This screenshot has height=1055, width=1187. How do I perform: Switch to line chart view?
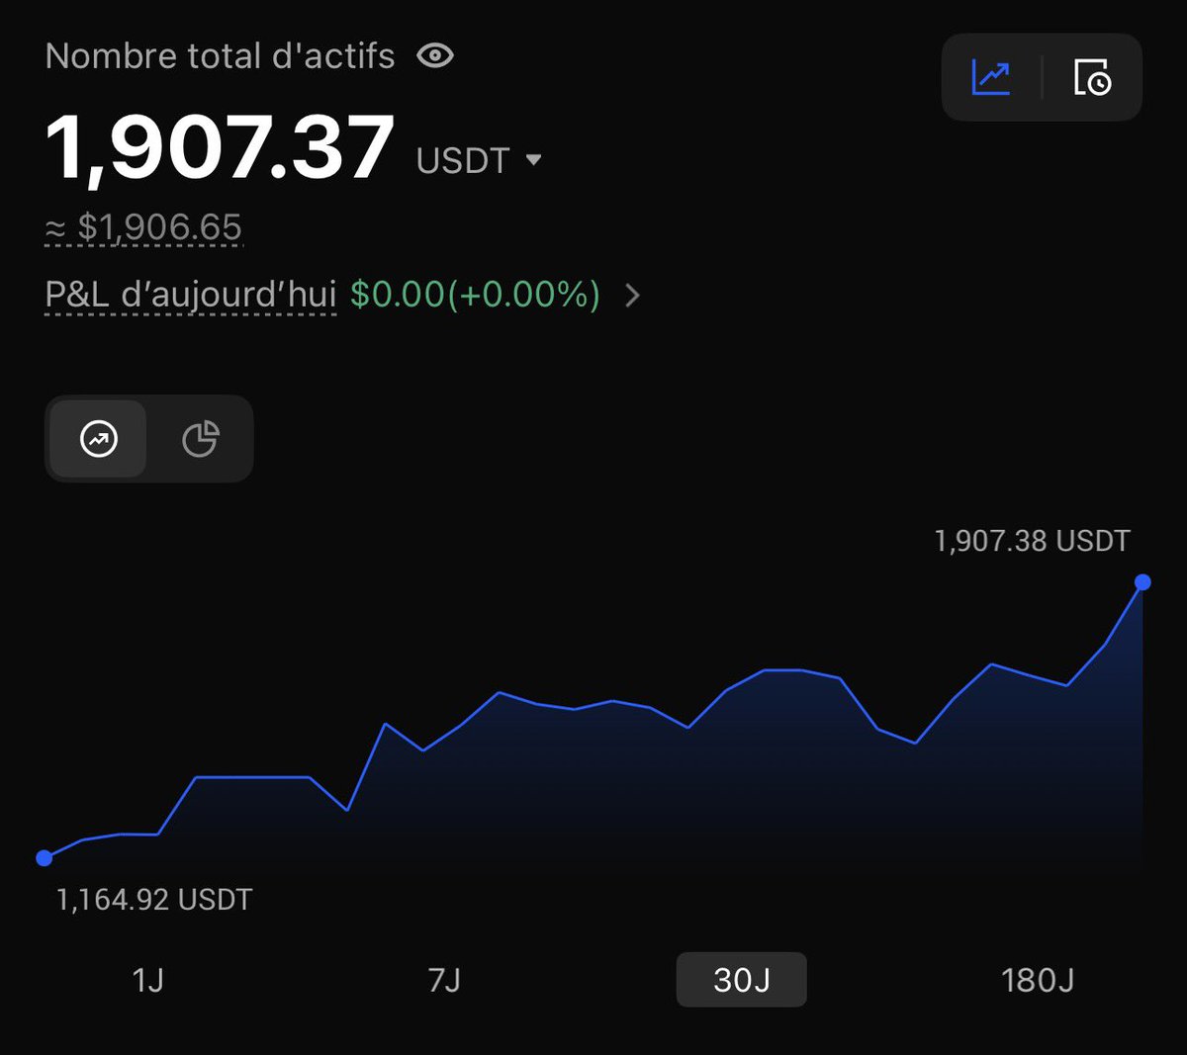coord(99,439)
